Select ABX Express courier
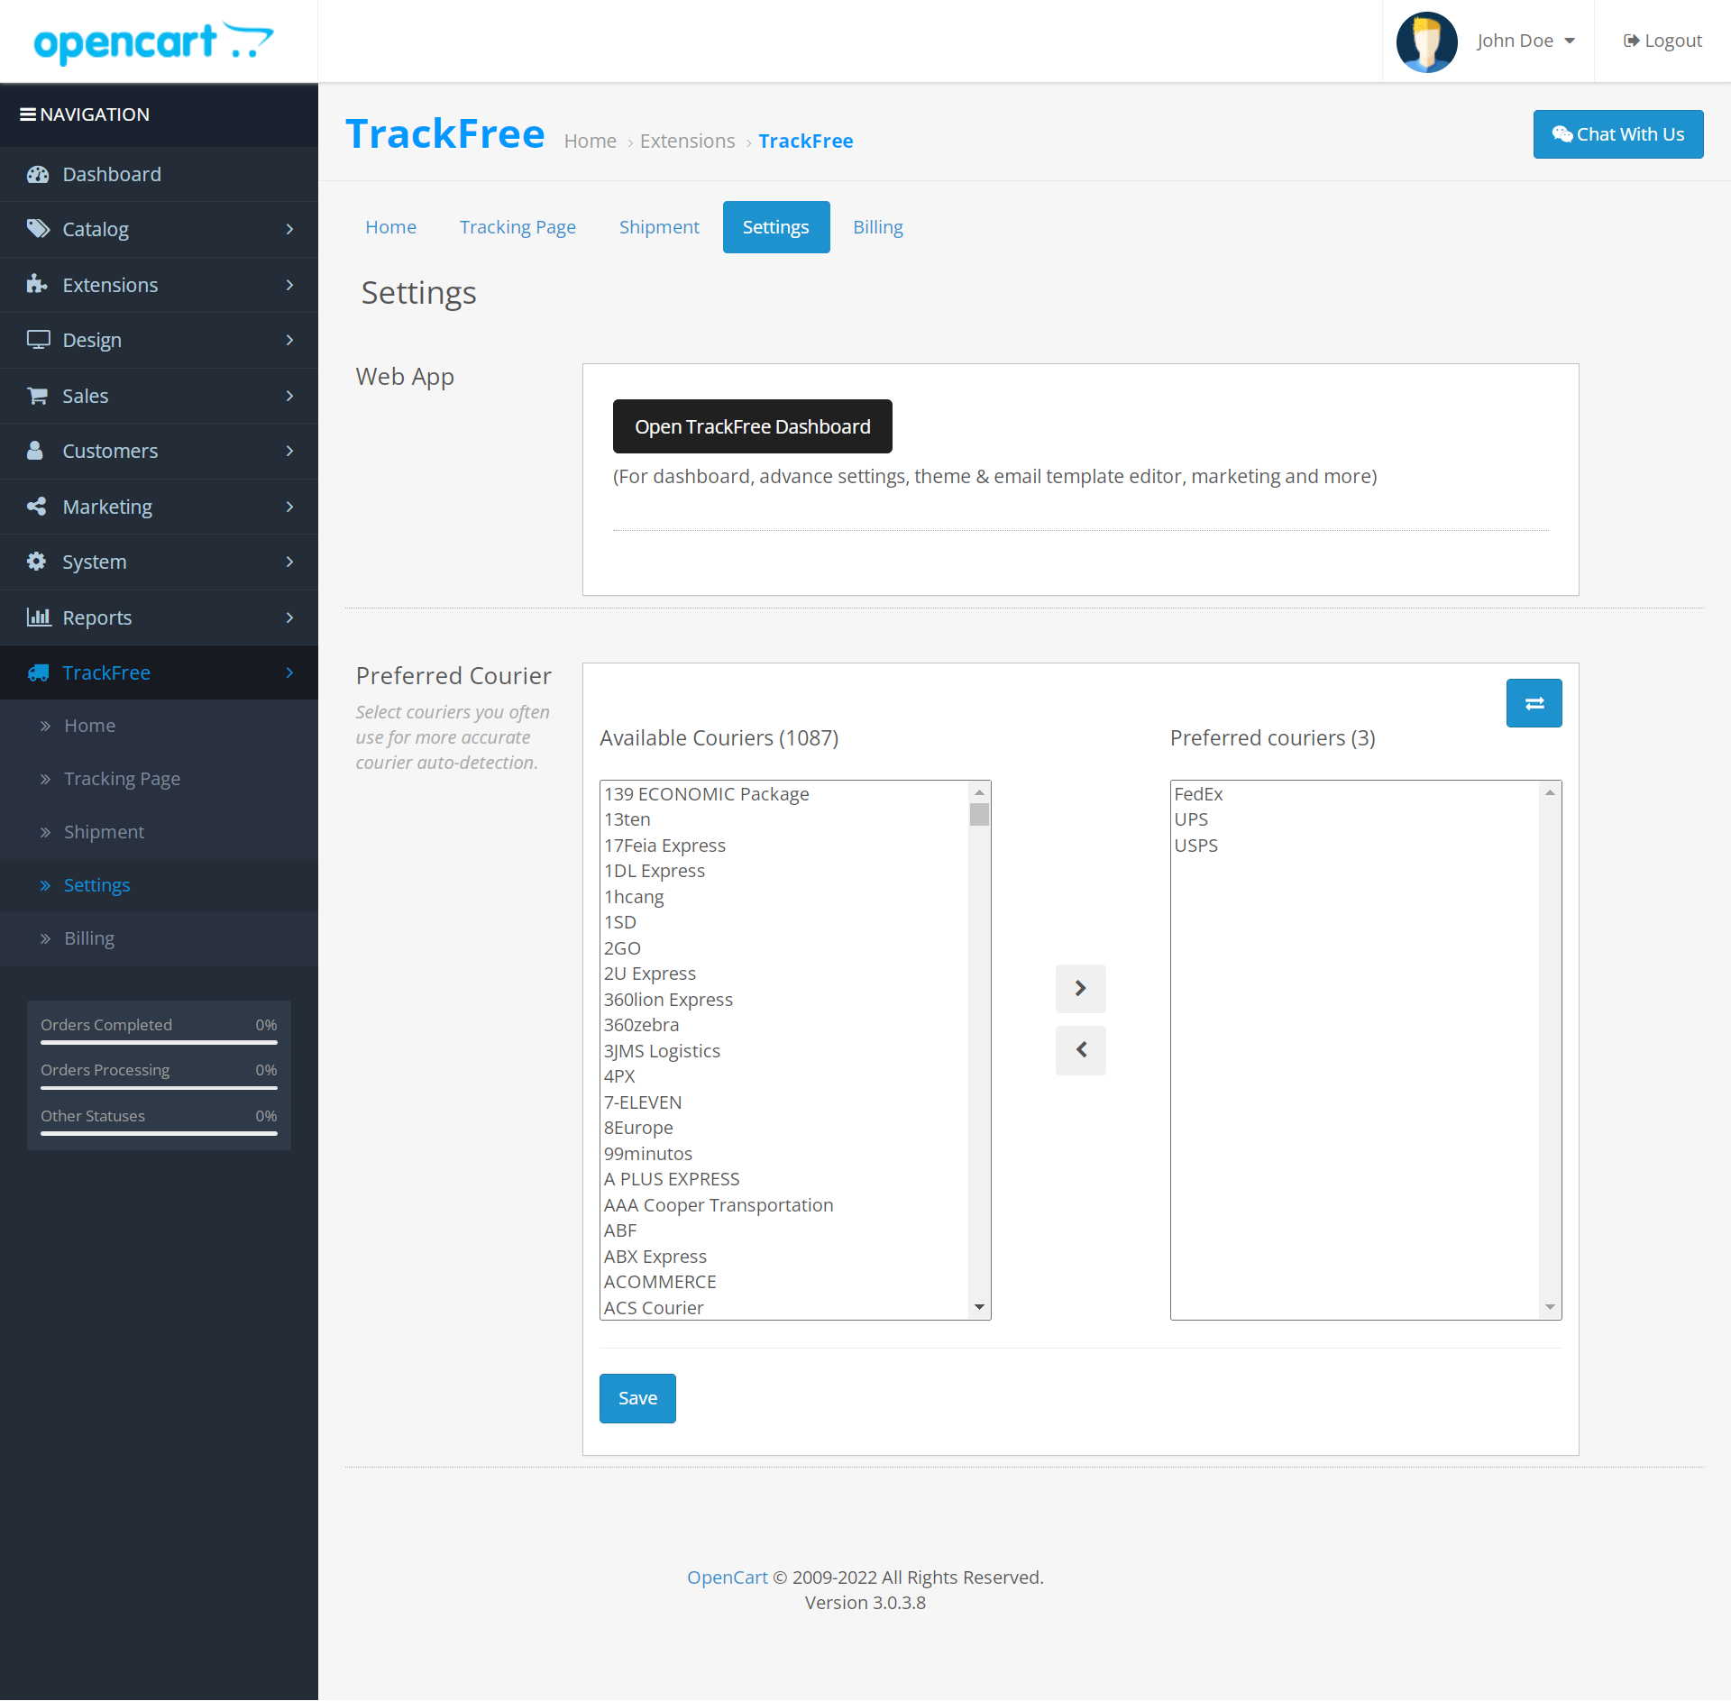 [784, 1257]
